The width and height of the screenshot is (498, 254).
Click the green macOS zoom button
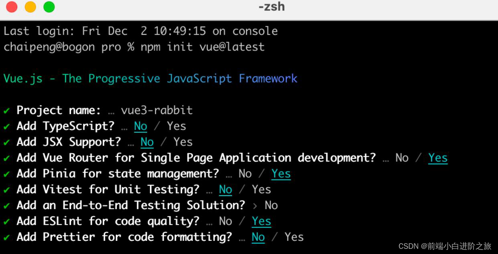click(x=49, y=7)
